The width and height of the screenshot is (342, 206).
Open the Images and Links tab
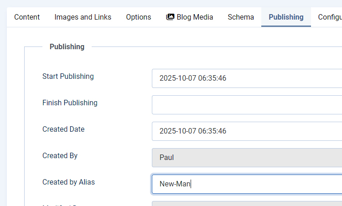click(x=83, y=17)
